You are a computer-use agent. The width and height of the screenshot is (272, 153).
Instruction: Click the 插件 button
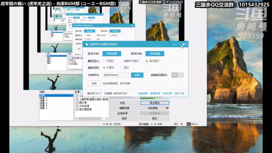pyautogui.click(x=124, y=118)
